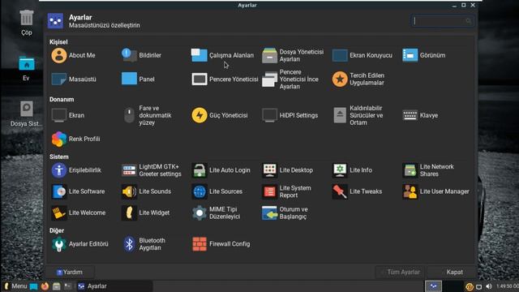This screenshot has height=292, width=519.
Task: Open the file manager taskbar icon
Action: pos(57,286)
